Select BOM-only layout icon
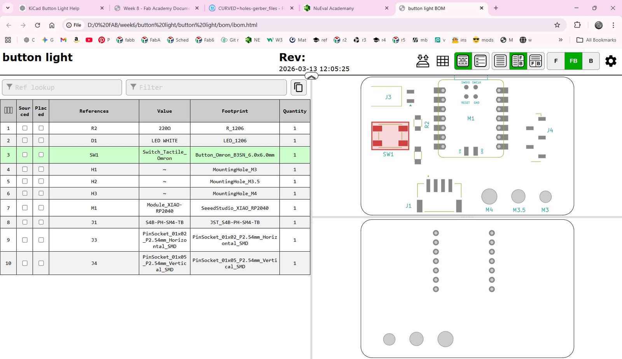The height and width of the screenshot is (359, 622). (500, 61)
